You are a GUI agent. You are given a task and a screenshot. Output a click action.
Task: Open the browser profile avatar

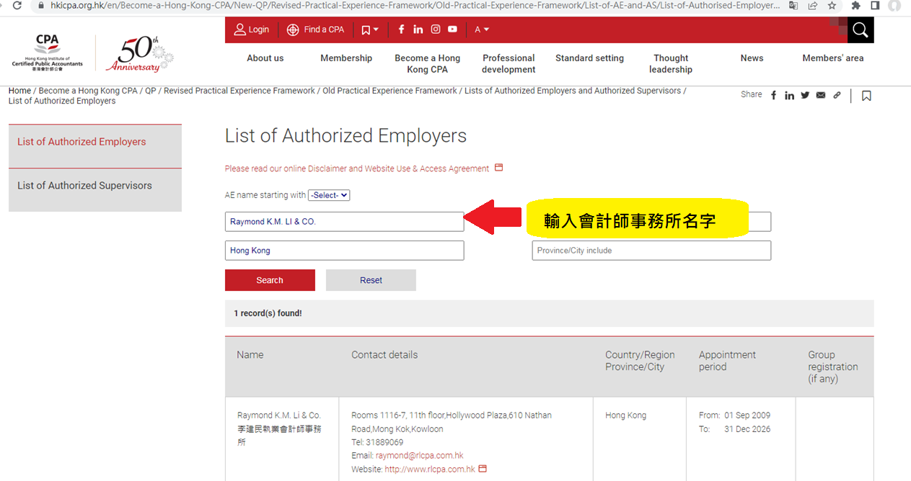(x=894, y=5)
